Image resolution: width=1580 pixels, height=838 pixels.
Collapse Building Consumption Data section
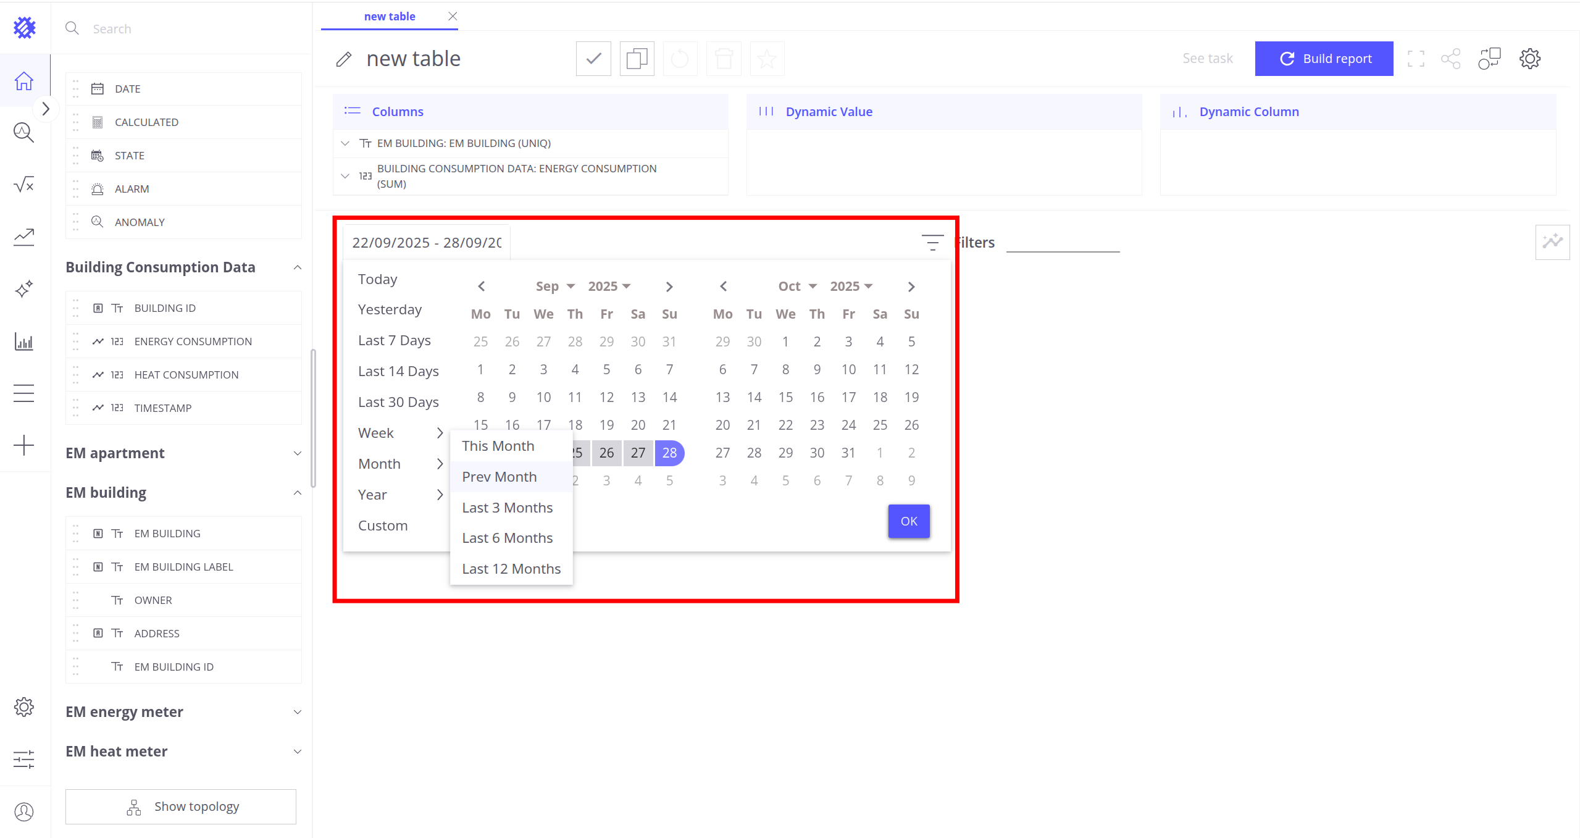(298, 267)
